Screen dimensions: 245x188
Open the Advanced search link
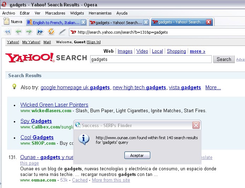240,59
